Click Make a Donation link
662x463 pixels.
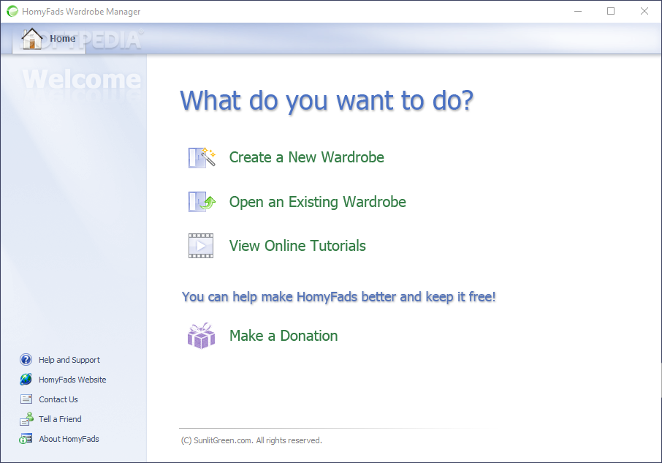tap(284, 336)
